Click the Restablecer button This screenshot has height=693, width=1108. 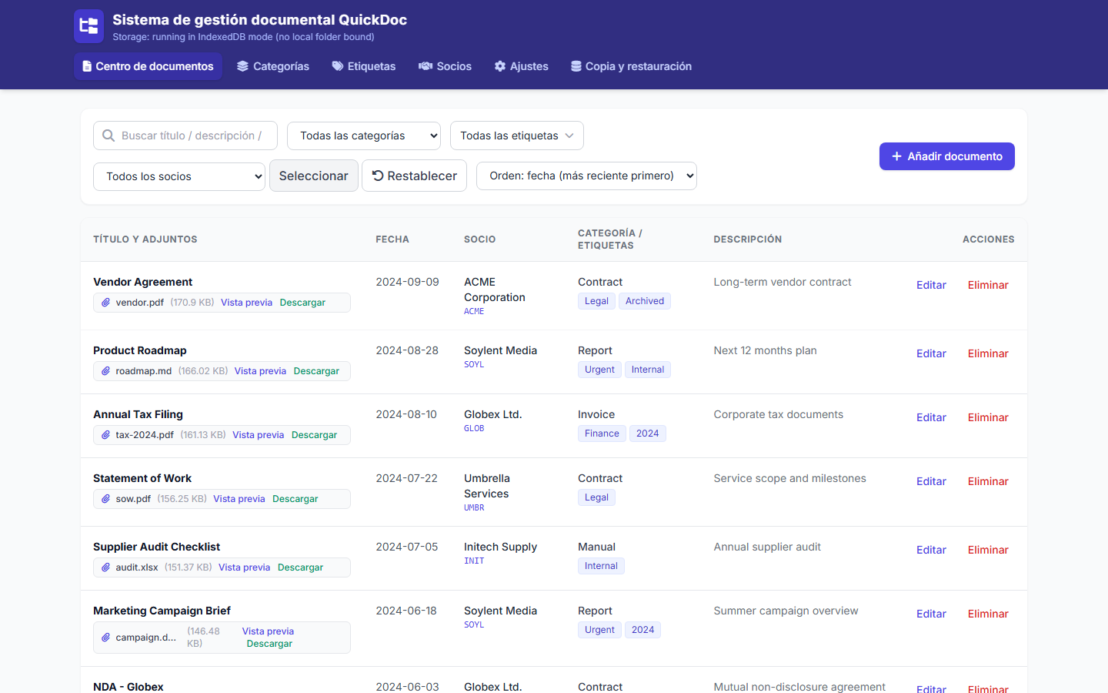[415, 176]
